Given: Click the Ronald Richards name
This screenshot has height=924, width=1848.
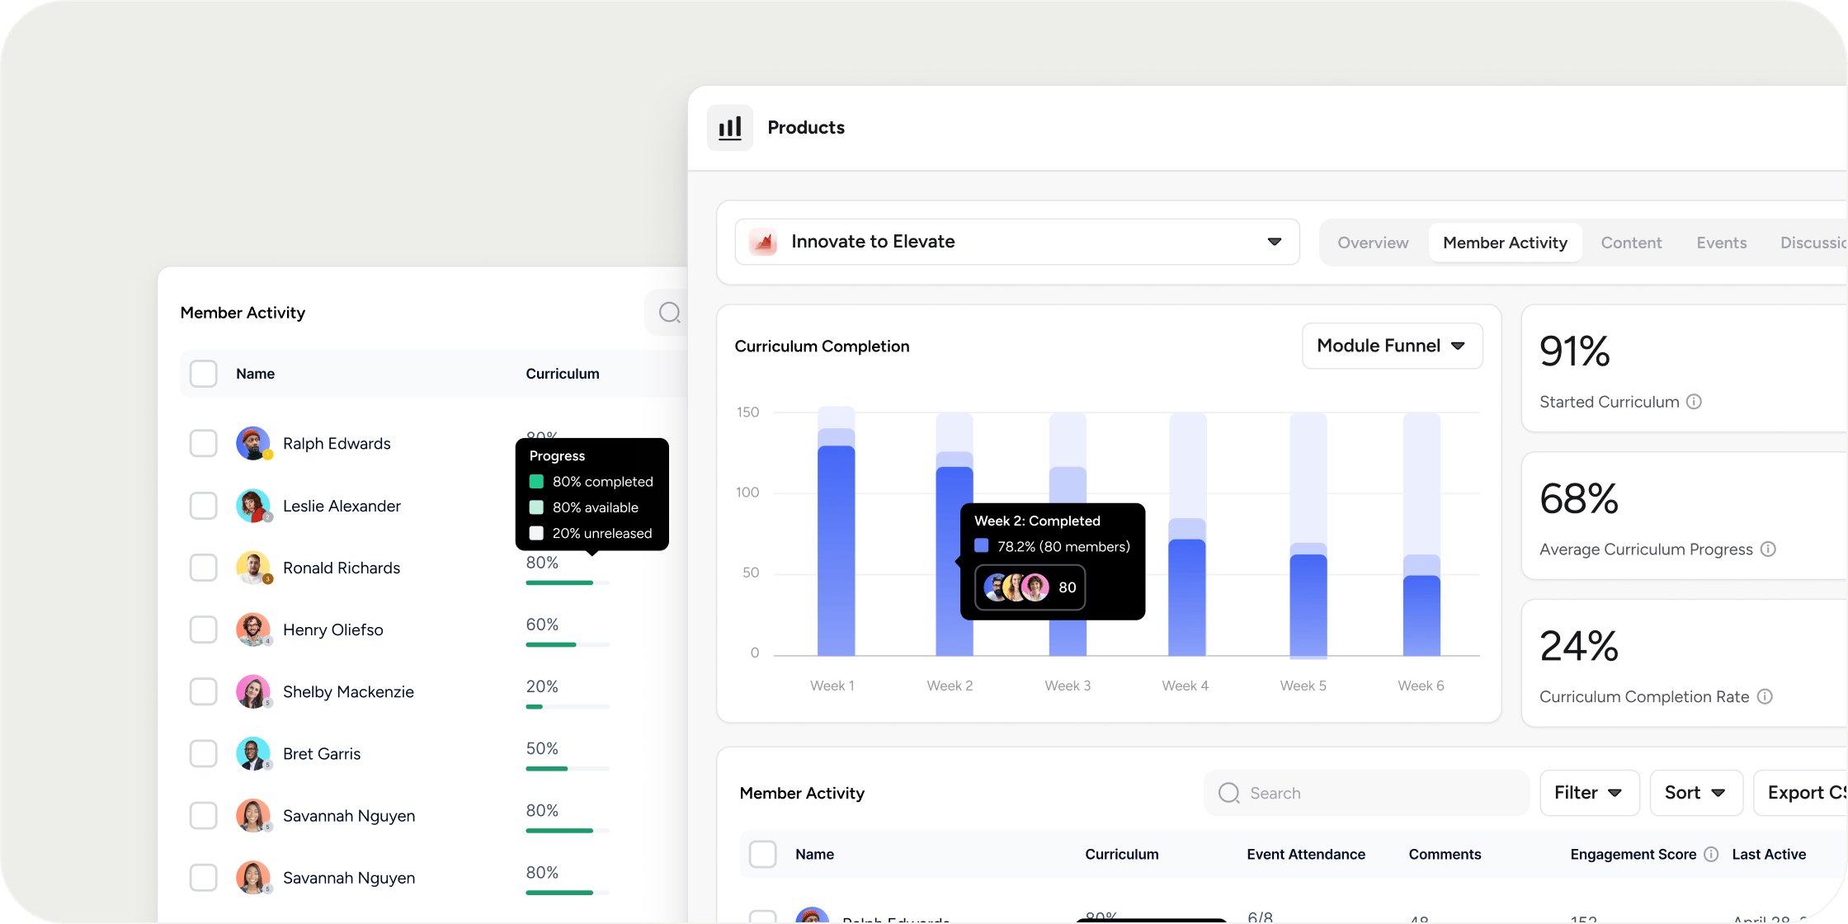Looking at the screenshot, I should [x=342, y=568].
